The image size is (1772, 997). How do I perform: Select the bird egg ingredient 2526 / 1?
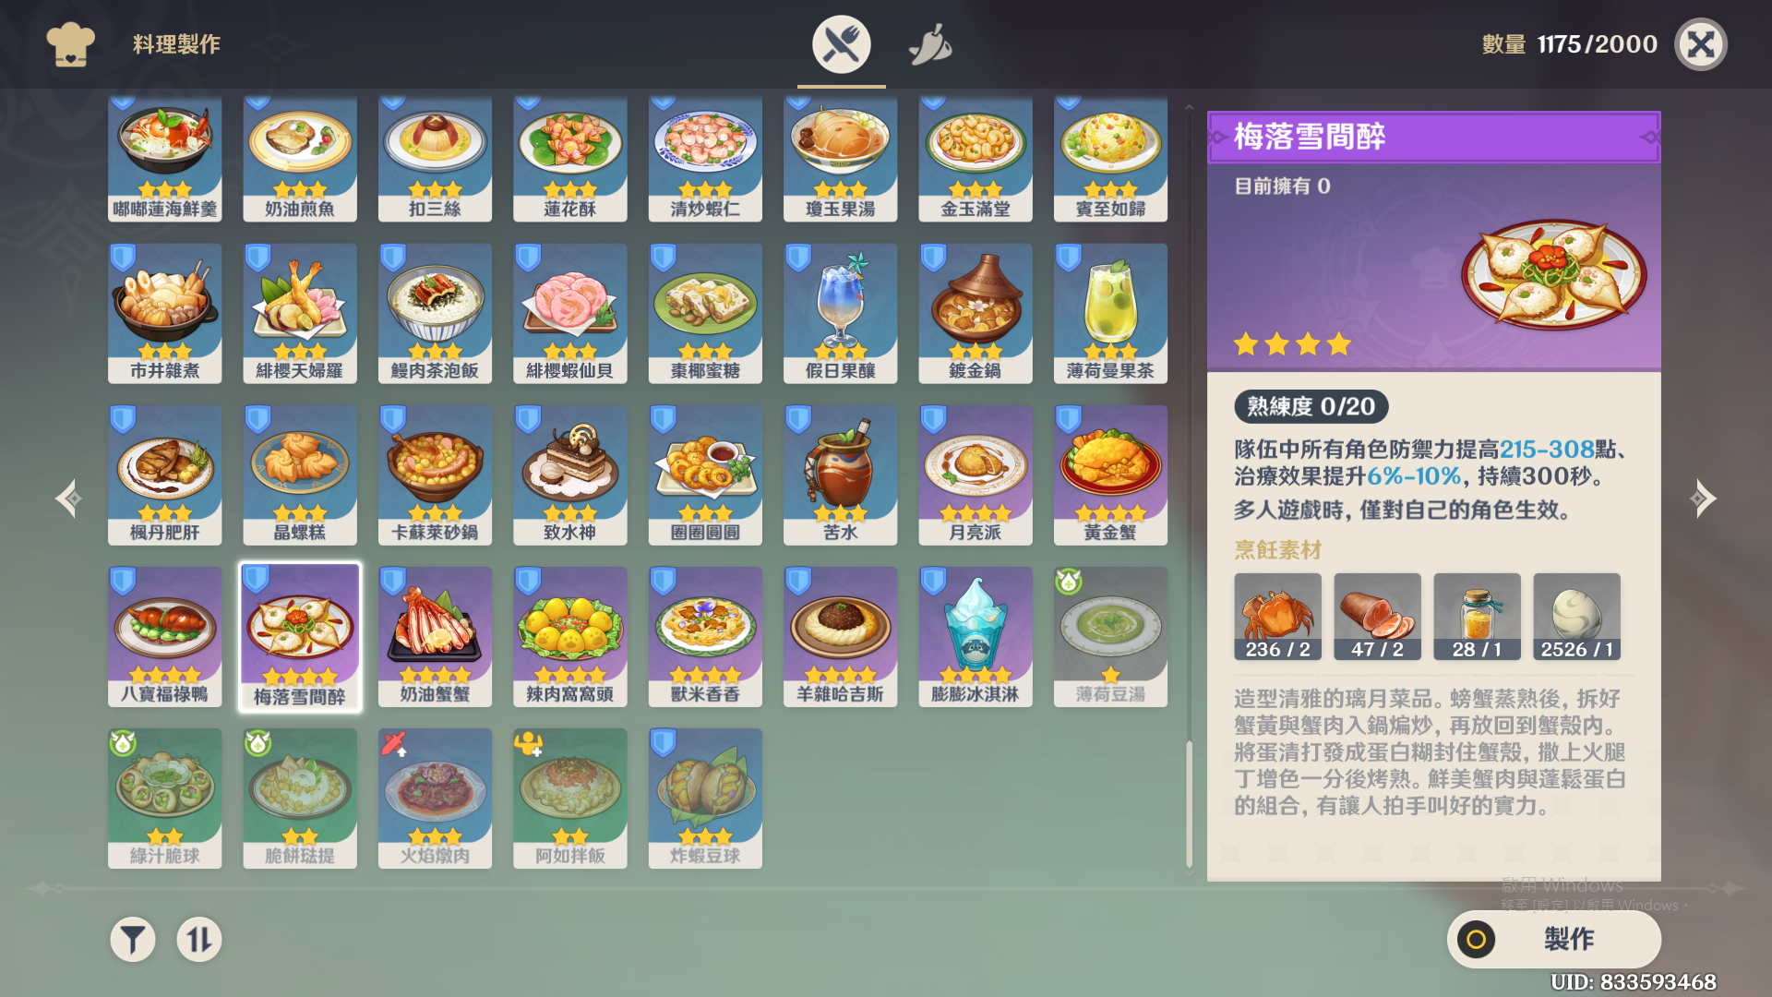point(1576,617)
